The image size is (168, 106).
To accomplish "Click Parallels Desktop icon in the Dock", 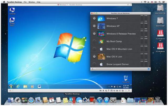I will click(x=72, y=100).
